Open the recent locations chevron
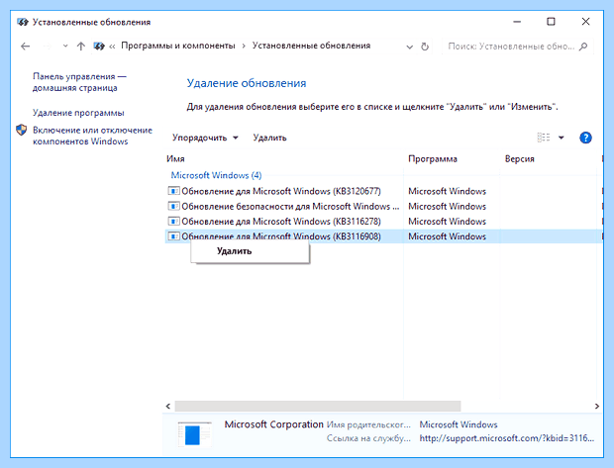Image resolution: width=614 pixels, height=468 pixels. click(x=65, y=47)
